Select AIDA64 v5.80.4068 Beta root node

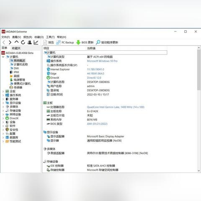click(18, 53)
